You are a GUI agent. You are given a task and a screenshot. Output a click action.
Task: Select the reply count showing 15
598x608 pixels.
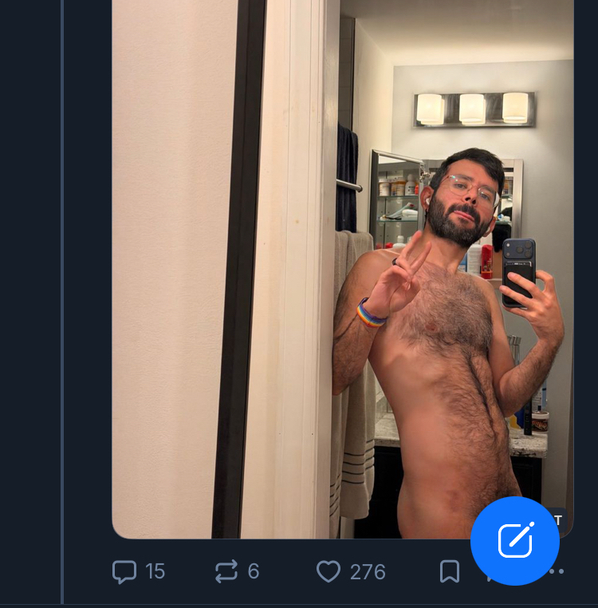(x=155, y=571)
